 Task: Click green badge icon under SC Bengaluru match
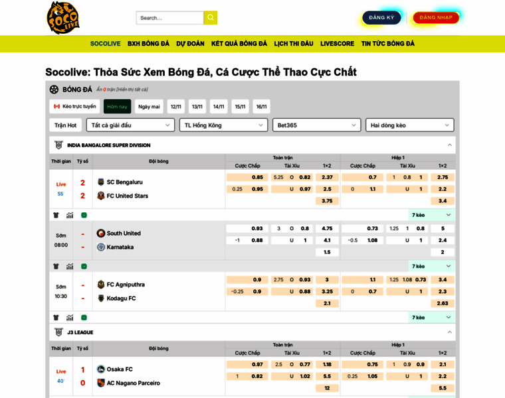[x=84, y=215]
